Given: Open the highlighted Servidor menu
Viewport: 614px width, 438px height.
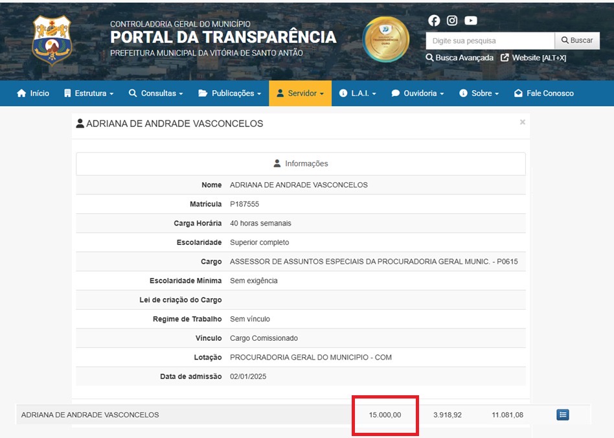Looking at the screenshot, I should click(x=300, y=93).
